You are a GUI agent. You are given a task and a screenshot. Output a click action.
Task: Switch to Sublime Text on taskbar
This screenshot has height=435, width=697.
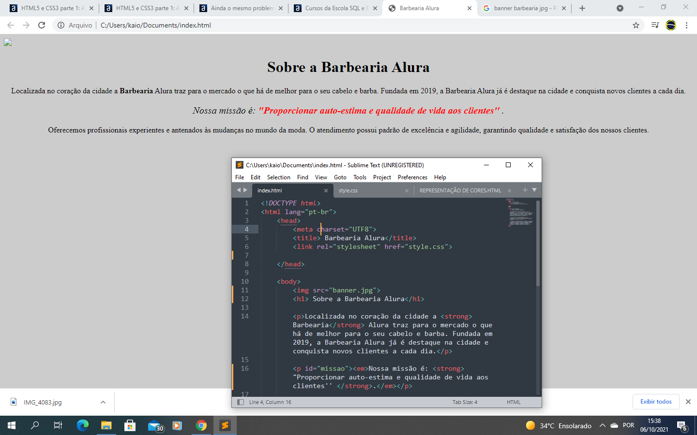(x=225, y=425)
